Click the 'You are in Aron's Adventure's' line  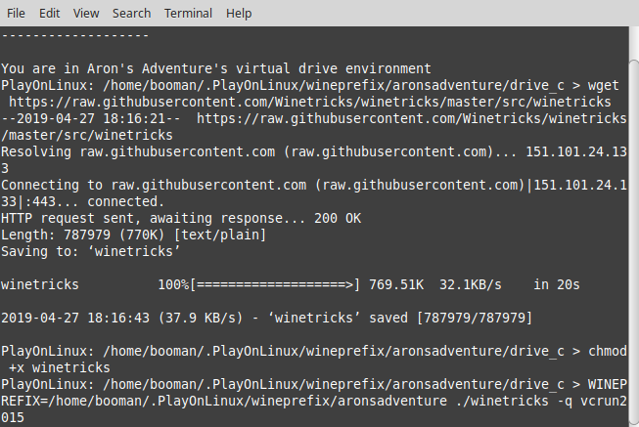(x=216, y=68)
